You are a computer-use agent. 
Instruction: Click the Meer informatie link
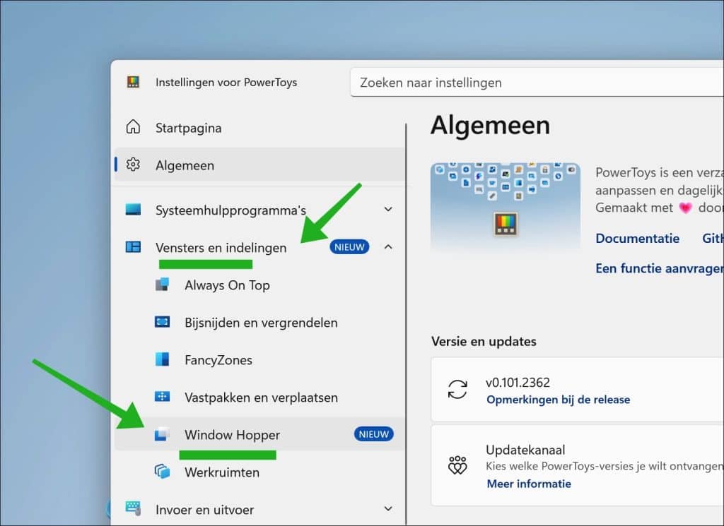(529, 484)
